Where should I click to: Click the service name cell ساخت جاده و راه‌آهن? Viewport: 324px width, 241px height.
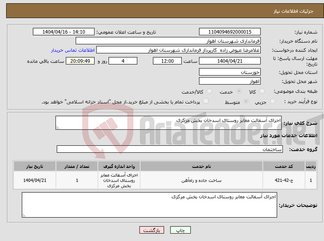(201, 180)
